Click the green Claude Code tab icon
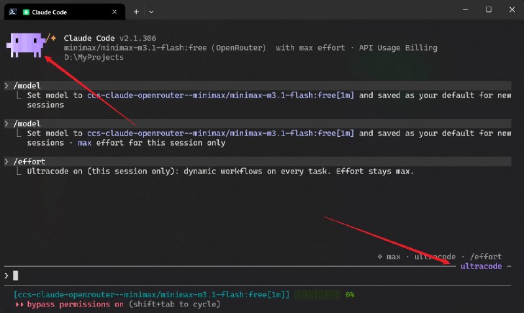Viewport: 524px width, 313px height. pos(26,12)
